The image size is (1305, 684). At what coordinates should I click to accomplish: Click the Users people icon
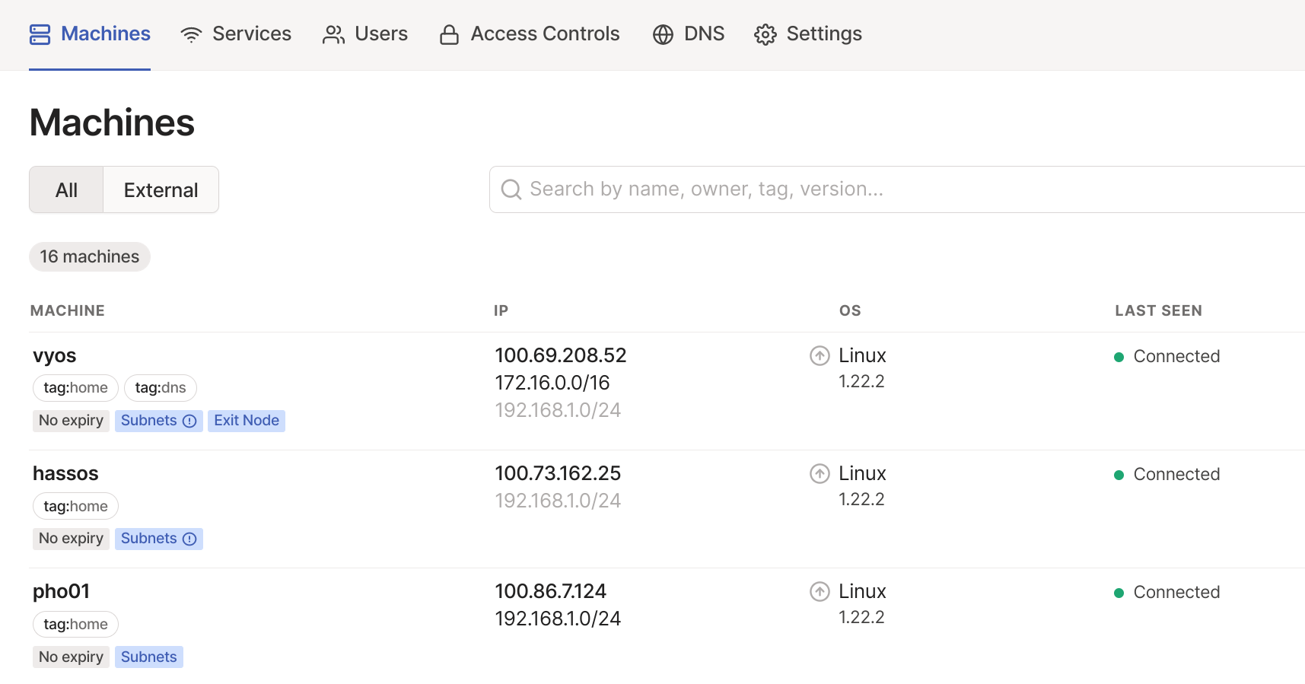click(333, 34)
